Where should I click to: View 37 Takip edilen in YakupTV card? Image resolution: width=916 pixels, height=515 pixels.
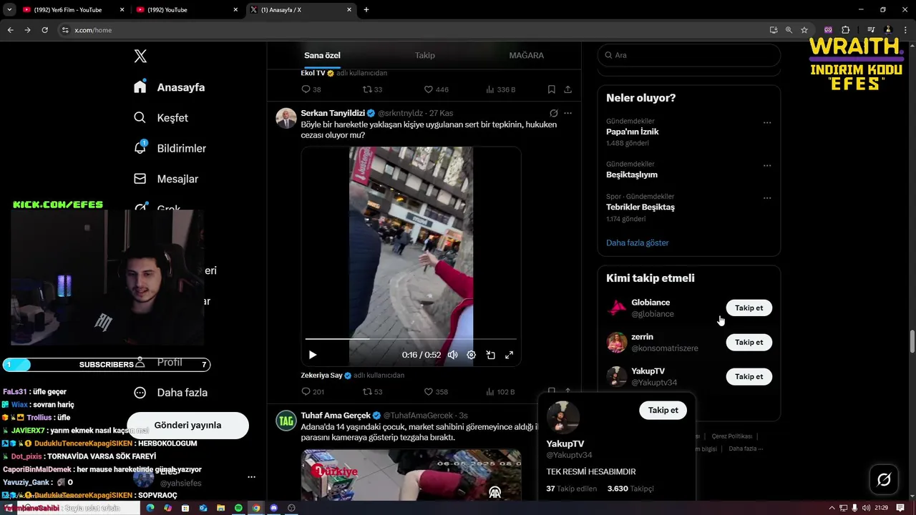[x=572, y=489]
